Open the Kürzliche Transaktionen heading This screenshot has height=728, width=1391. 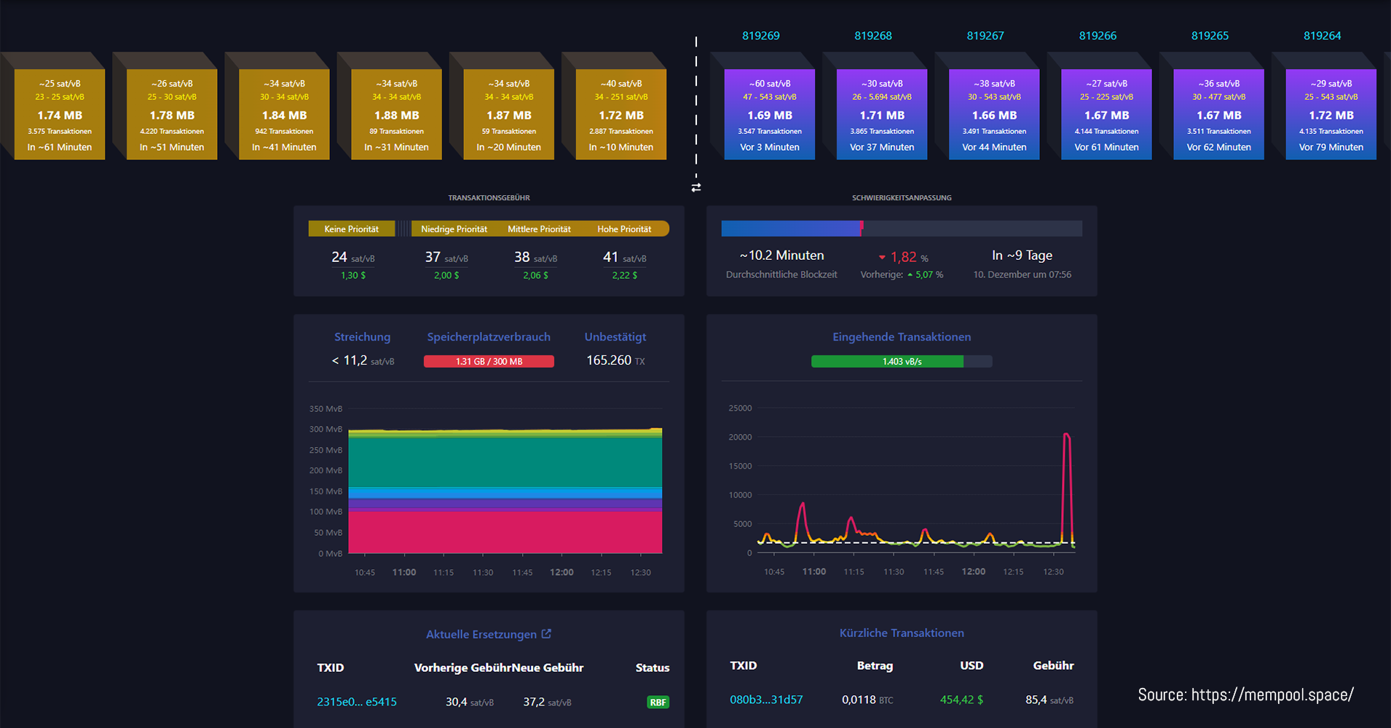click(902, 633)
